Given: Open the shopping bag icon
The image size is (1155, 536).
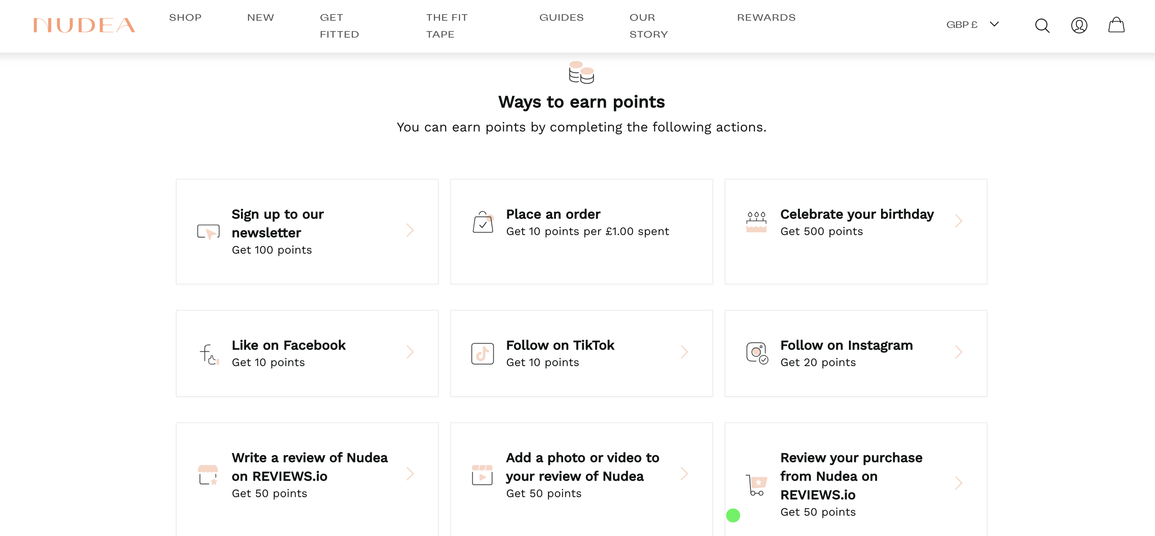Looking at the screenshot, I should tap(1116, 25).
